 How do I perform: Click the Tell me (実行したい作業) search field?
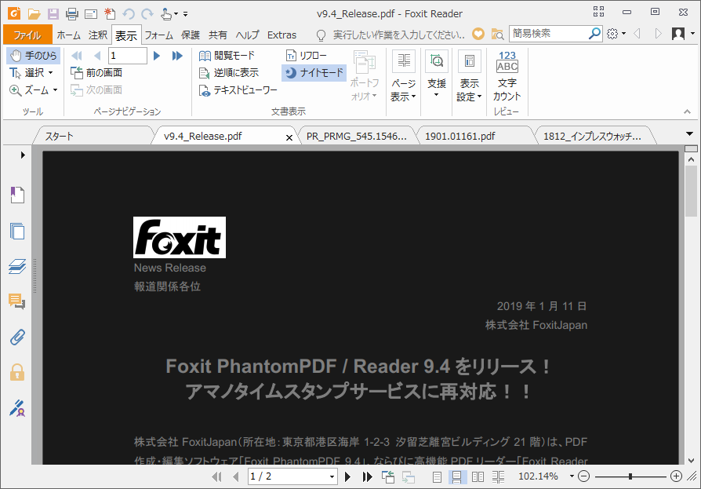398,35
